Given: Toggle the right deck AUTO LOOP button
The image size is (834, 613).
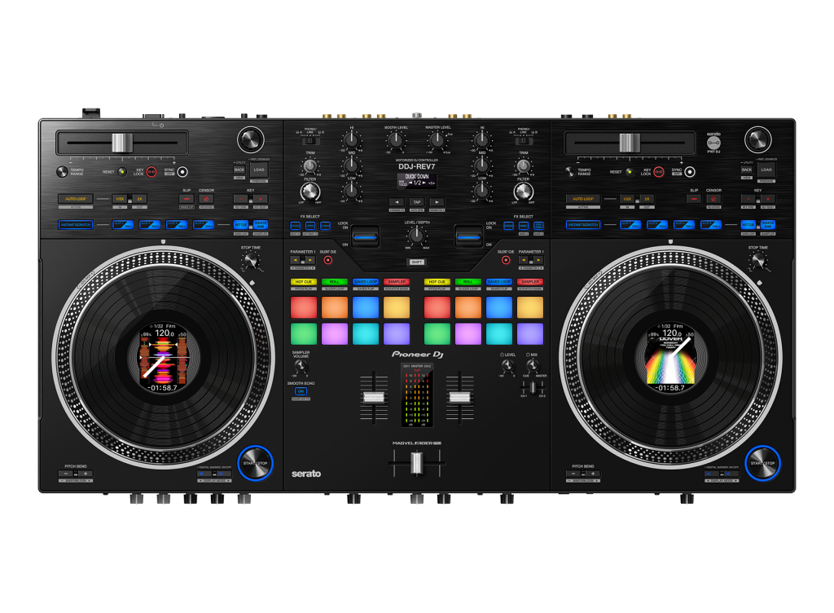Looking at the screenshot, I should pos(583,198).
